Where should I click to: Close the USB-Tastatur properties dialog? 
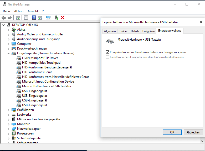(x=201, y=22)
